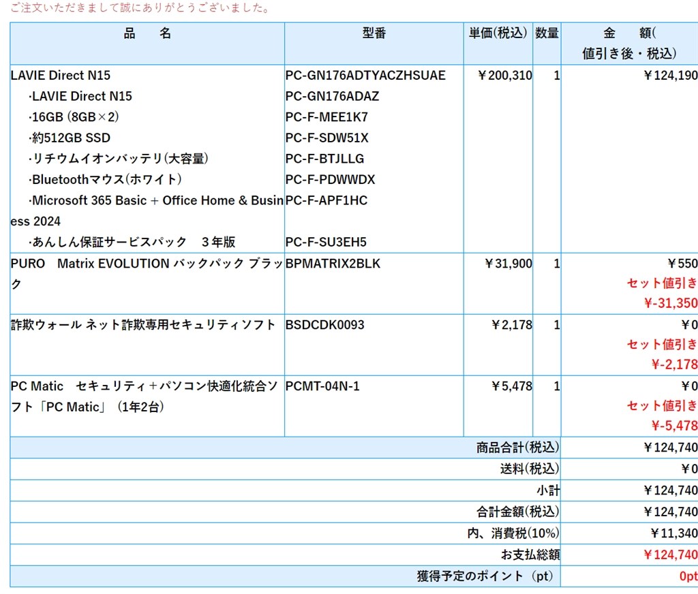The image size is (698, 594).
Task: Click the 単価(税込) column header
Action: point(498,33)
